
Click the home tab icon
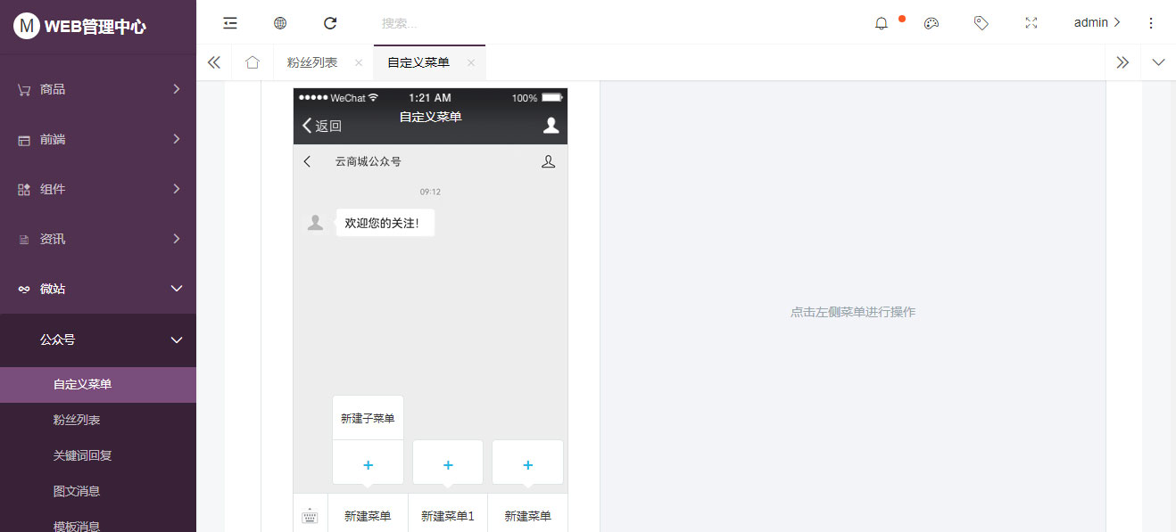pos(253,62)
